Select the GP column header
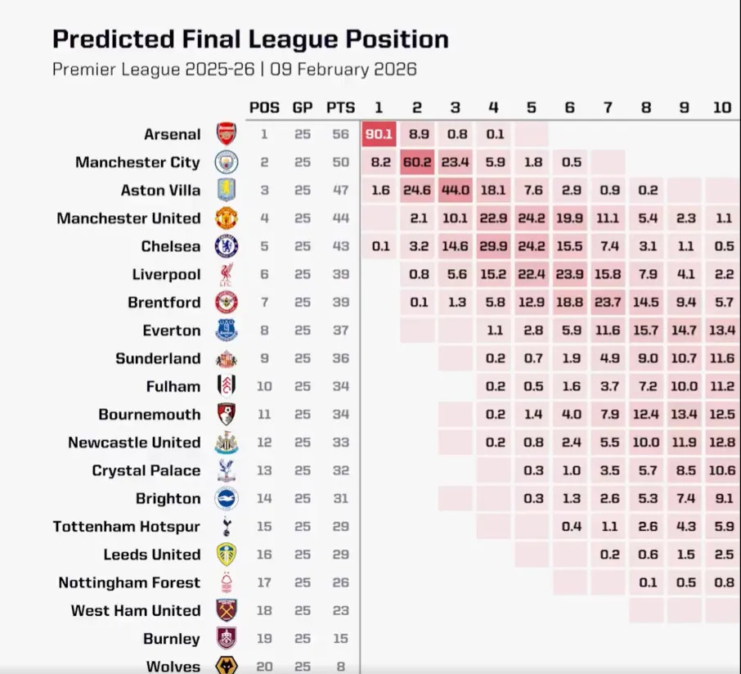 [303, 107]
